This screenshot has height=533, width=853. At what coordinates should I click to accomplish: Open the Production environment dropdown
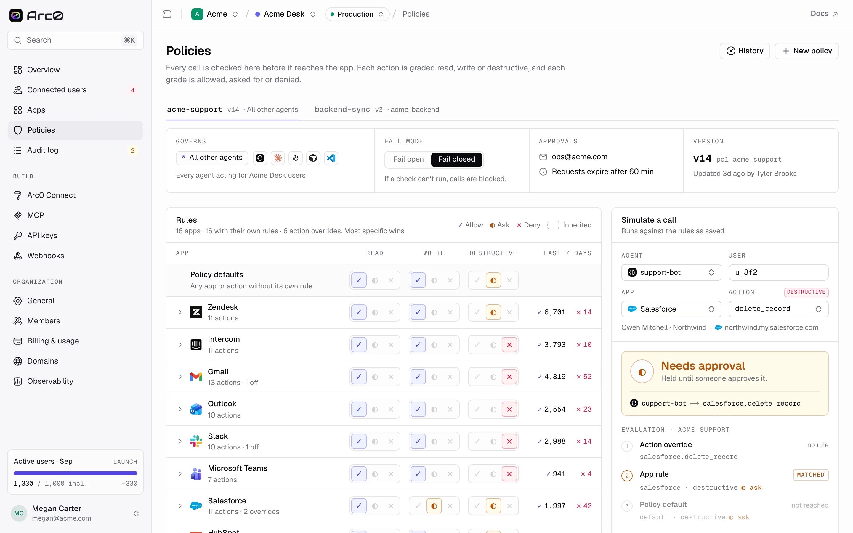357,14
